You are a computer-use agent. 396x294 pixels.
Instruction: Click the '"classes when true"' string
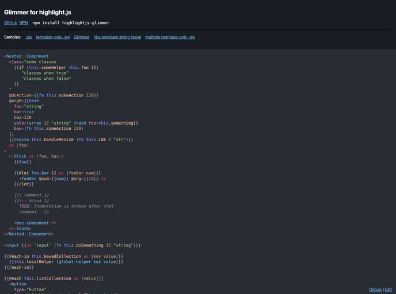point(45,73)
